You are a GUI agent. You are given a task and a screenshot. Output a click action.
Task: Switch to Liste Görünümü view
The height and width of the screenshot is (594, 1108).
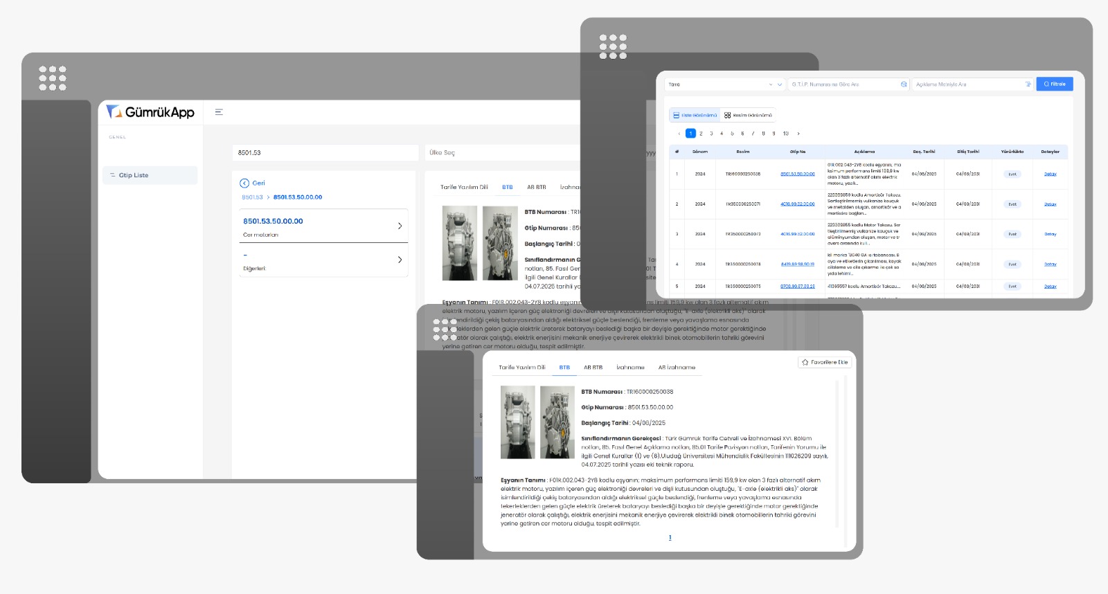(695, 116)
